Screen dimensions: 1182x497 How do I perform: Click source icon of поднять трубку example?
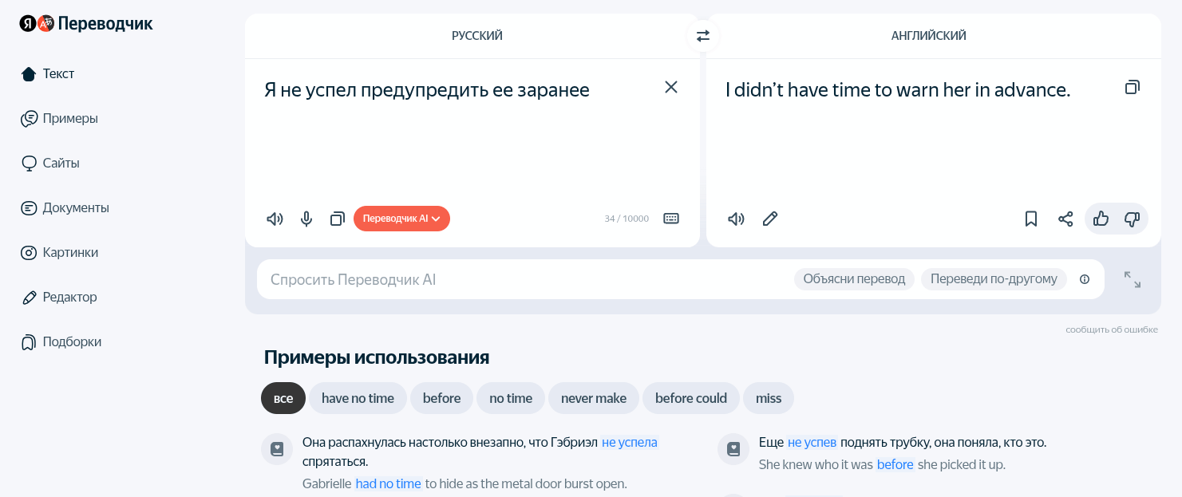click(733, 449)
